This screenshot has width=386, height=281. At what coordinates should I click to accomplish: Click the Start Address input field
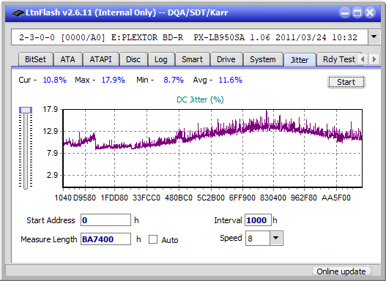[105, 220]
